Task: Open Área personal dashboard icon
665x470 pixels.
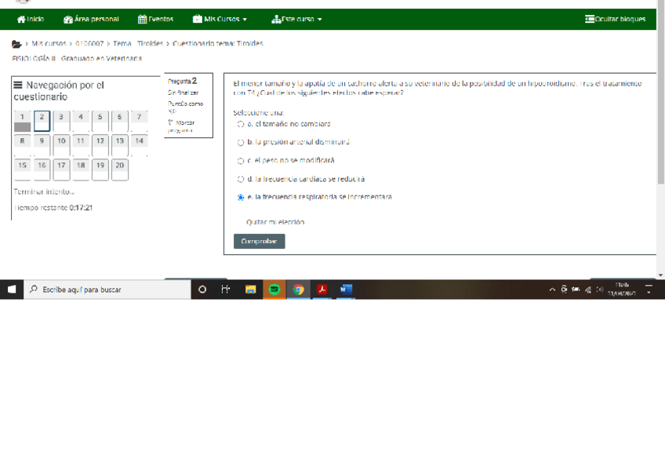Action: tap(68, 19)
